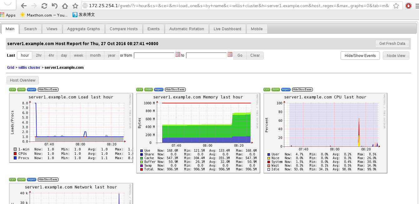Select the hour time range
The image size is (419, 204).
25,55
